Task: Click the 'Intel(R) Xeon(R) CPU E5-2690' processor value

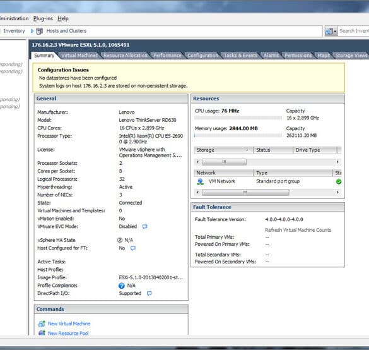Action: (x=151, y=138)
